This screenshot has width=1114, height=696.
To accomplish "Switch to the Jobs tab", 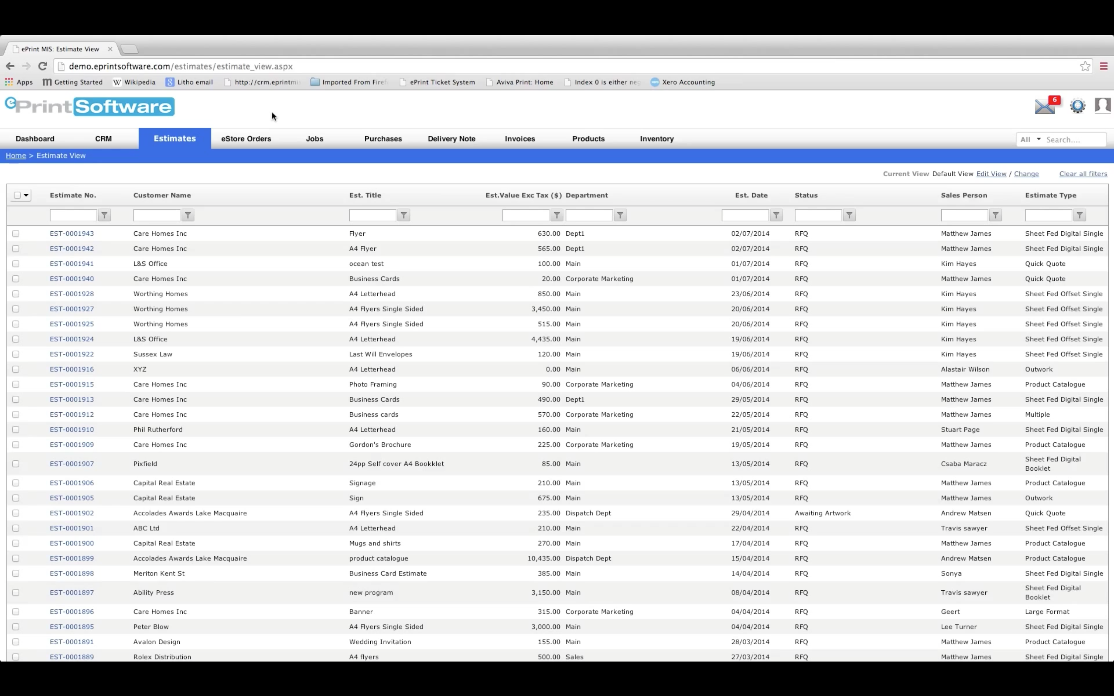I will point(314,139).
